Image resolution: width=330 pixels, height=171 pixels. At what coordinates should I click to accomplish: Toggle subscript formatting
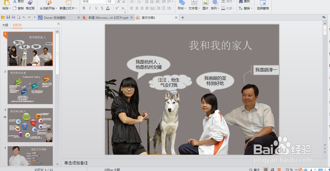point(123,8)
